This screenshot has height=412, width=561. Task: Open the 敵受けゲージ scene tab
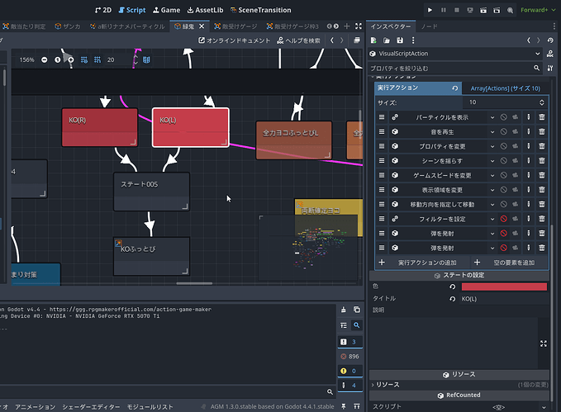tap(235, 26)
